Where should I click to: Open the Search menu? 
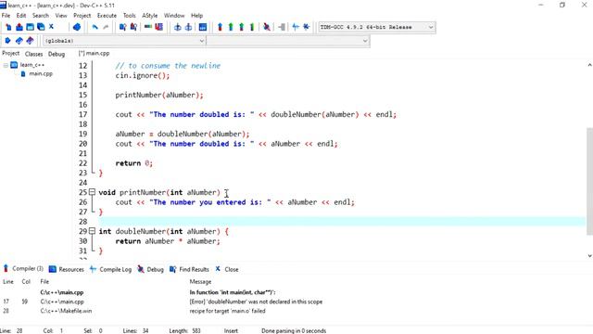click(41, 16)
